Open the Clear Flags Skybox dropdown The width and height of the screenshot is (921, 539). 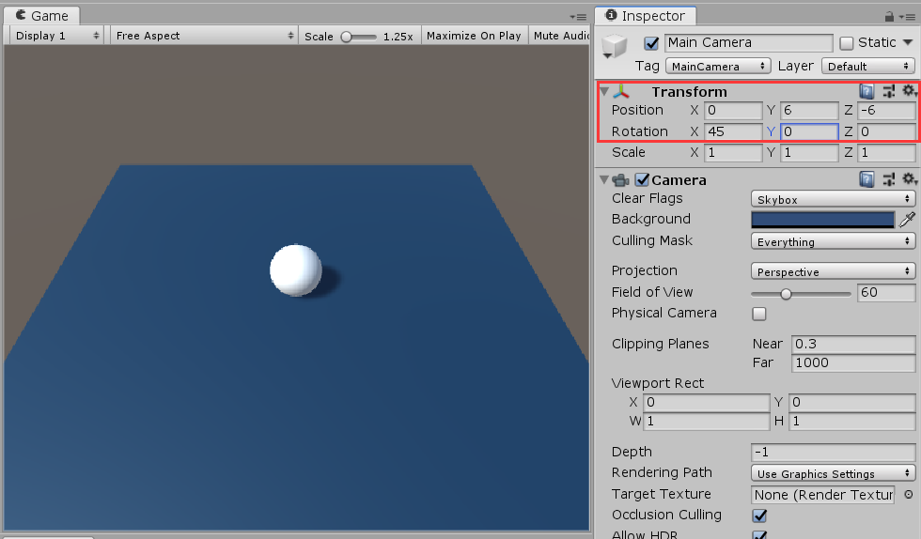click(x=833, y=199)
